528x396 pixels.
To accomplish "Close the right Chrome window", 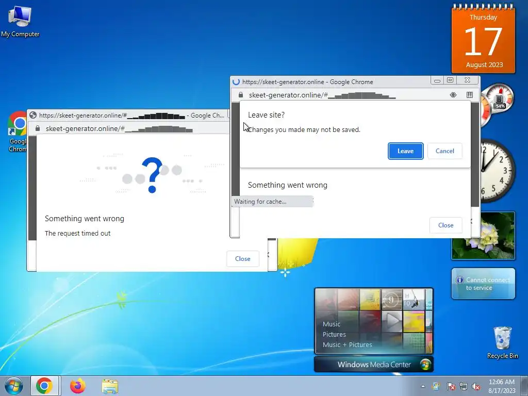I will click(467, 80).
